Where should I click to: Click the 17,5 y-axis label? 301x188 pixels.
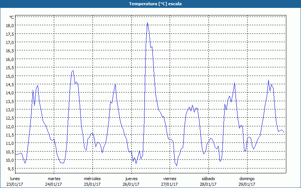[x=9, y=34]
